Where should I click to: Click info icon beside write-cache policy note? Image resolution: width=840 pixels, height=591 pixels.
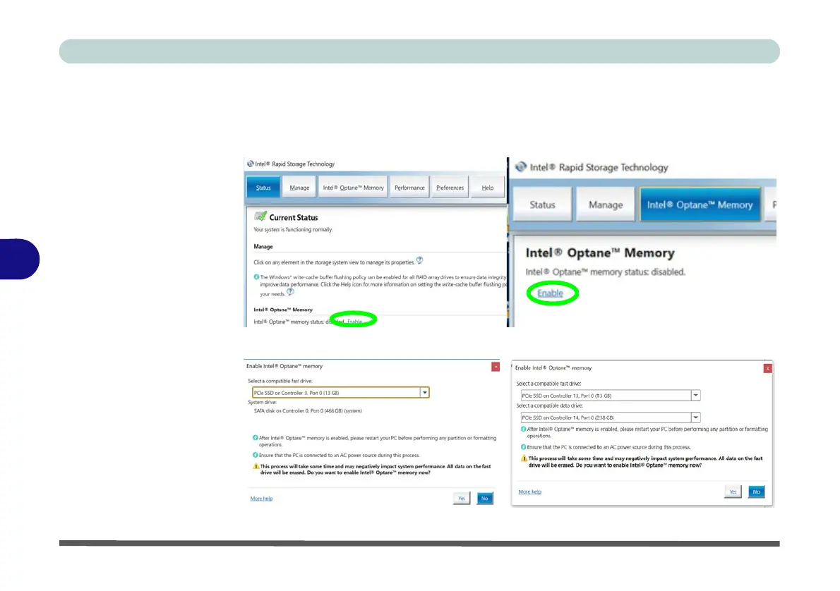pos(256,277)
